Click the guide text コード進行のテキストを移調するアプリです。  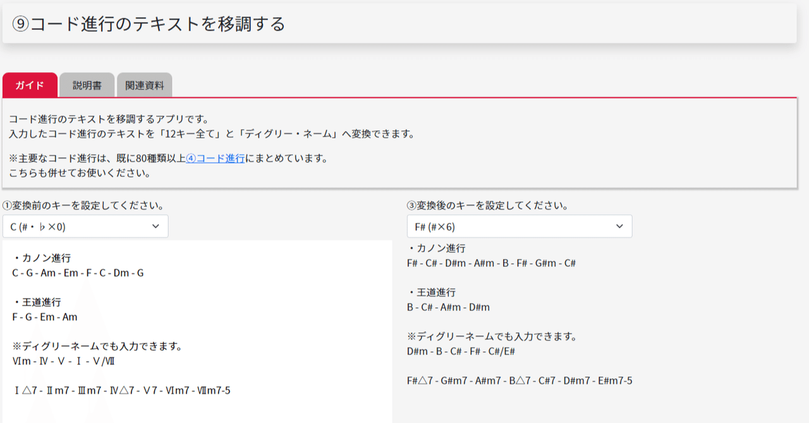coord(109,119)
